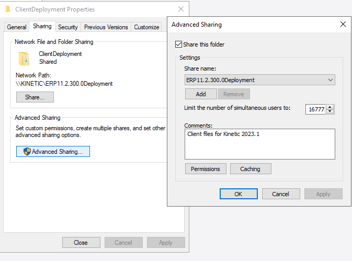Open Caching settings

pos(250,169)
